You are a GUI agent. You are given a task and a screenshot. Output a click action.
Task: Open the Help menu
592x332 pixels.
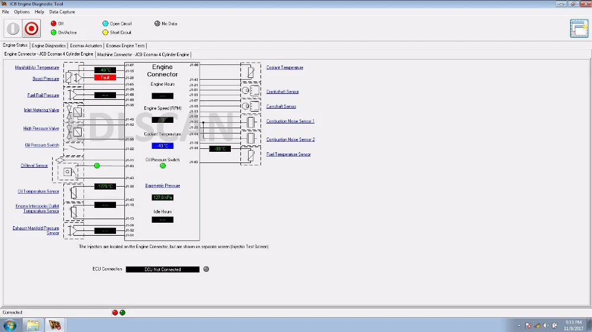pos(39,12)
